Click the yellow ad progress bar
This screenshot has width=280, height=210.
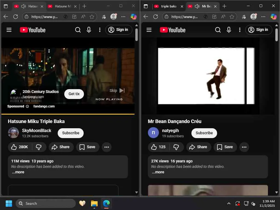[68, 114]
